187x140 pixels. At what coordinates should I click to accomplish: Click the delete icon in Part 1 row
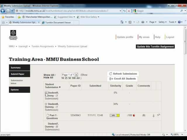coord(158,115)
